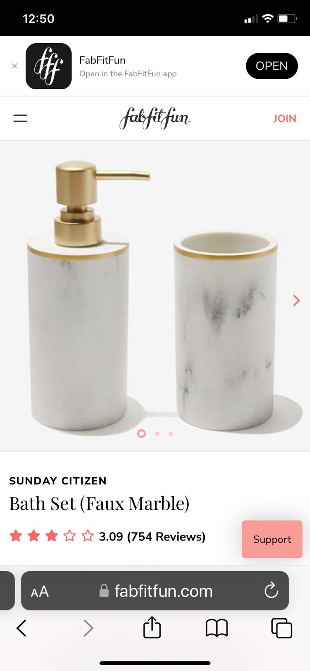310x671 pixels.
Task: Tap the Safari forward arrow
Action: pos(88,628)
